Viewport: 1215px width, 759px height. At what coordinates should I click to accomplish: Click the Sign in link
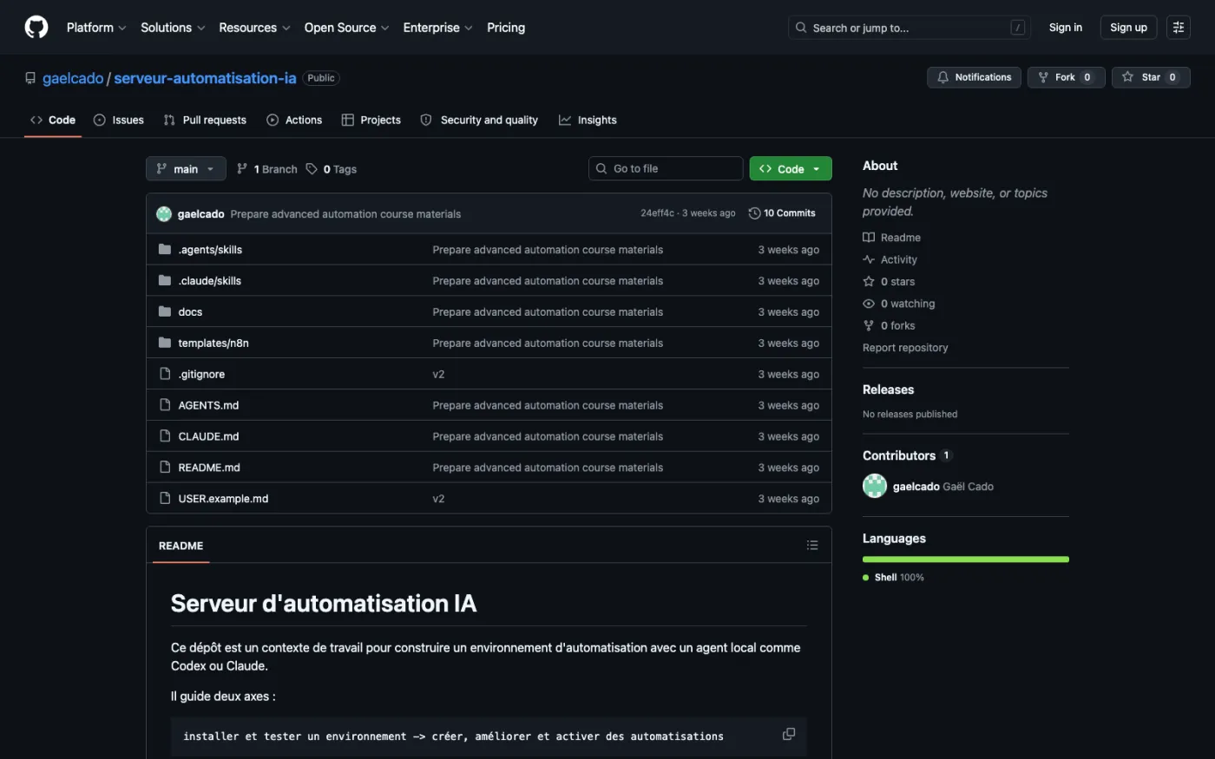(1065, 28)
